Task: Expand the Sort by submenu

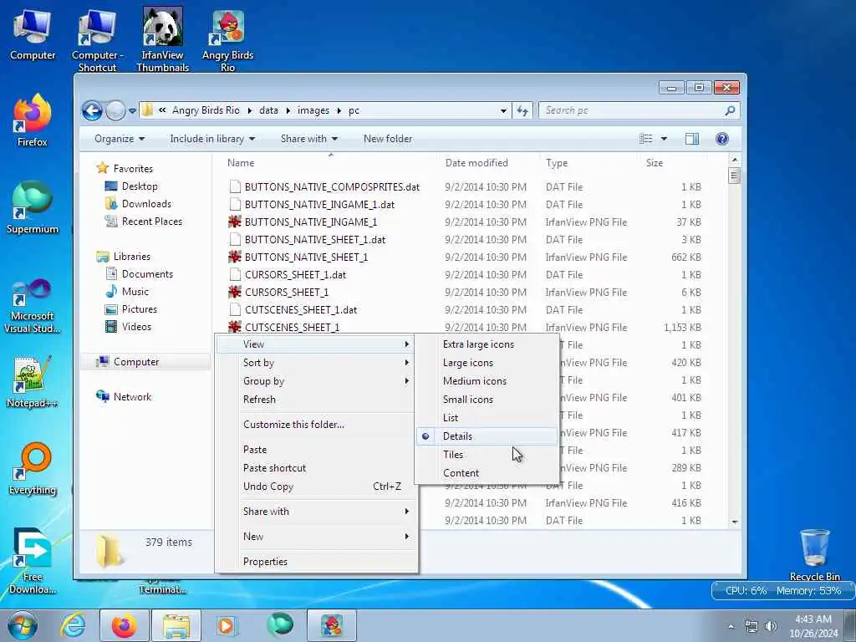Action: pos(316,363)
